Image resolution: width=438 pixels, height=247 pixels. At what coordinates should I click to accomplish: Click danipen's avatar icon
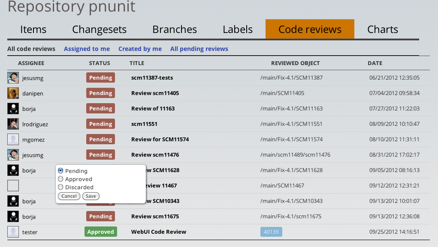13,93
